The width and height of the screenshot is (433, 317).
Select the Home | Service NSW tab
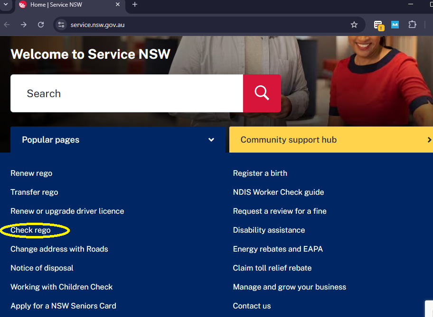point(66,4)
